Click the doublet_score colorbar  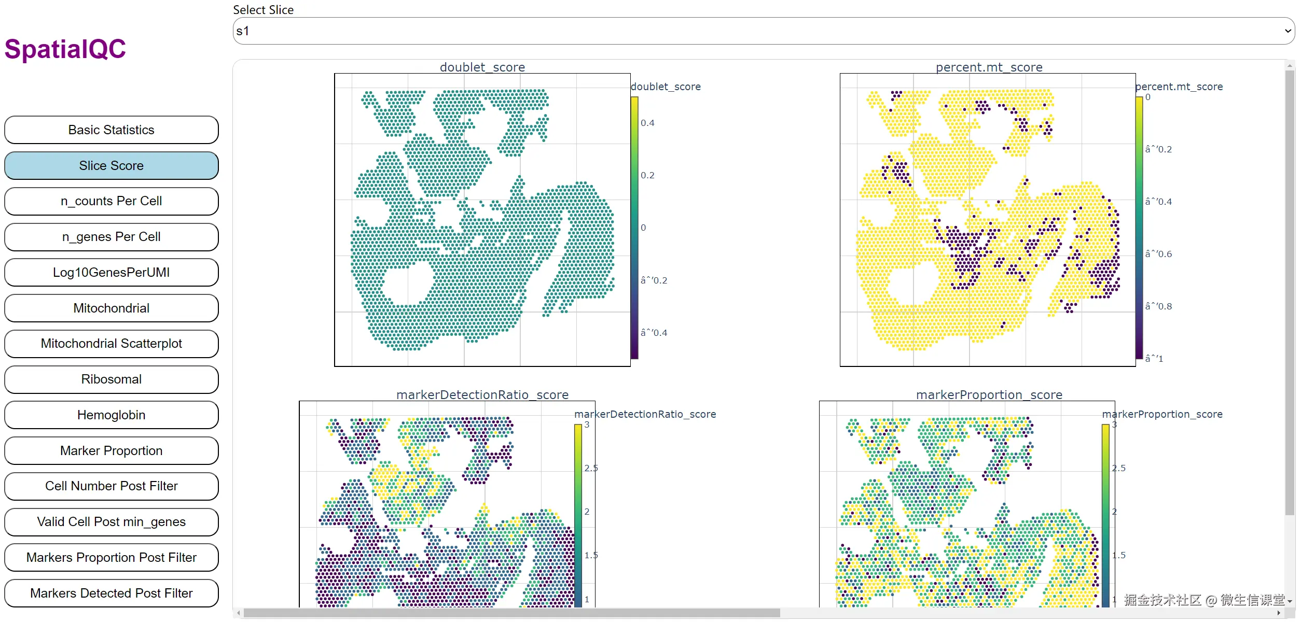634,228
